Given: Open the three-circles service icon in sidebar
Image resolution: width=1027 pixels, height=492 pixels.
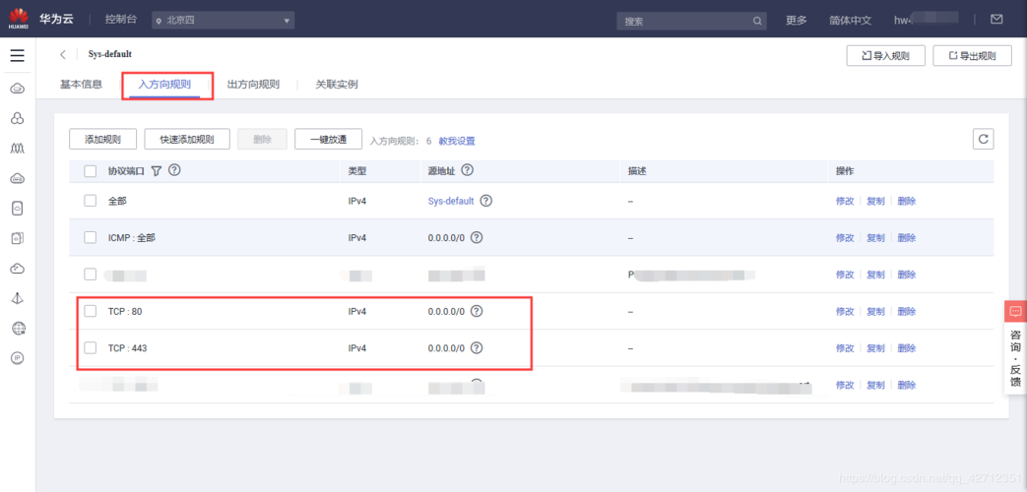Looking at the screenshot, I should 18,118.
